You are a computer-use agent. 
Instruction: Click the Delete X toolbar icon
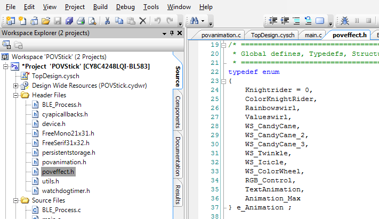pyautogui.click(x=143, y=21)
